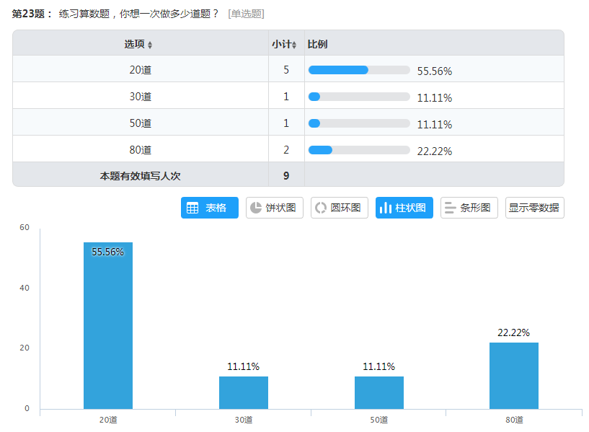Select the 30道 table row label
The width and height of the screenshot is (589, 432).
click(x=140, y=97)
